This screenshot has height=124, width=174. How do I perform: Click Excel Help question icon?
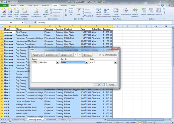click(162, 5)
